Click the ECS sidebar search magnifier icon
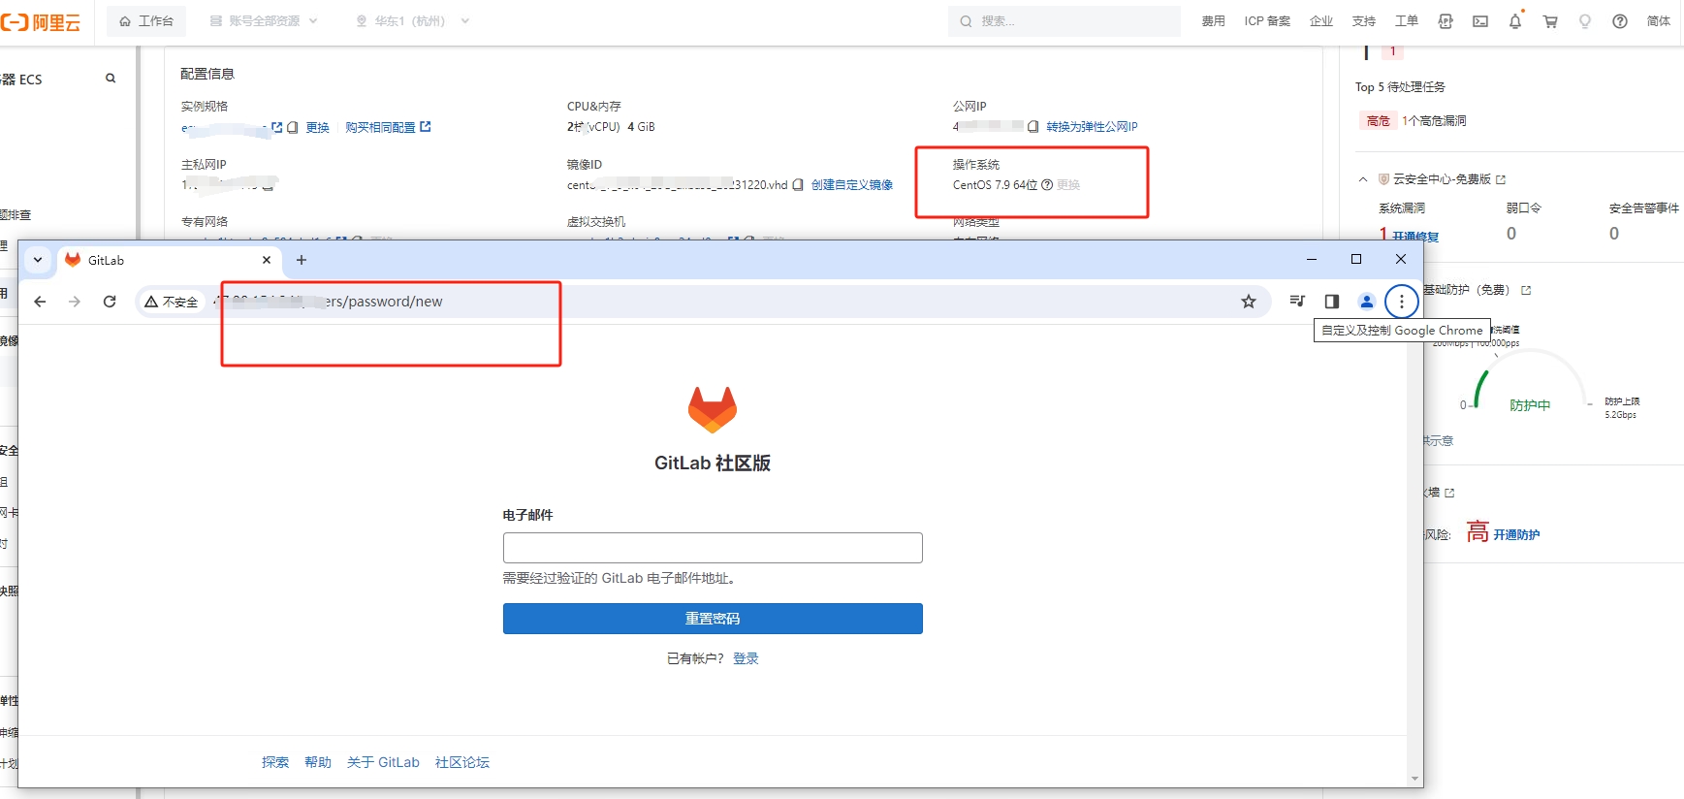Image resolution: width=1684 pixels, height=799 pixels. click(x=111, y=79)
